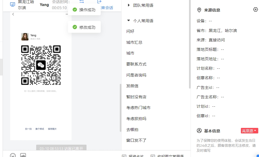The width and height of the screenshot is (259, 157).
Task: Select the quick phrase labeled only 城市
Action: point(130,53)
